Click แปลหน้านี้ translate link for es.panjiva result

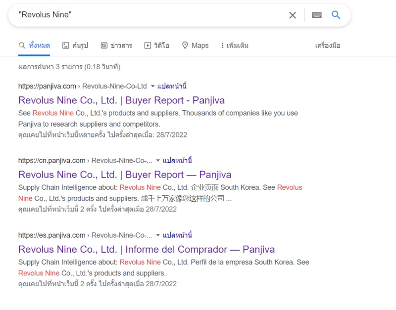click(177, 235)
